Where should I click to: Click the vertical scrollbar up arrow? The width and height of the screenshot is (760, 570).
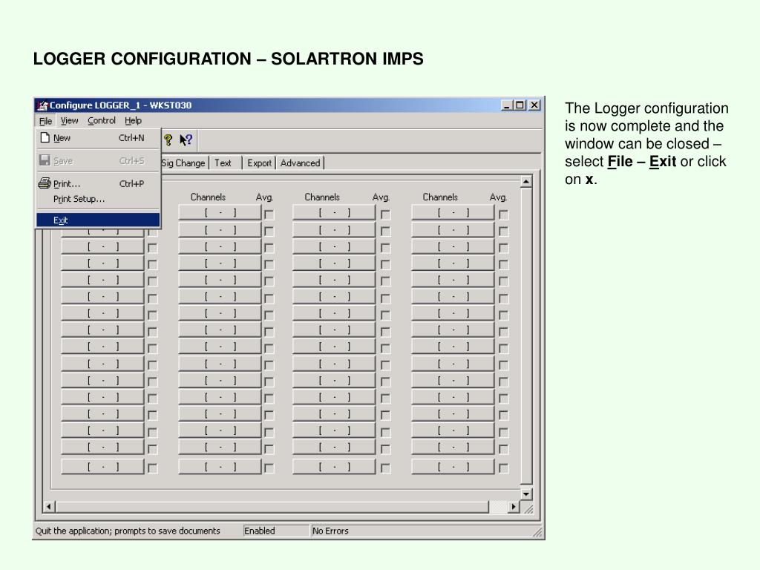526,182
